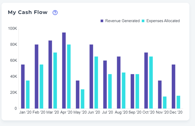Screen dimensions: 195x126
Task: Click the help question mark icon
Action: (x=55, y=12)
